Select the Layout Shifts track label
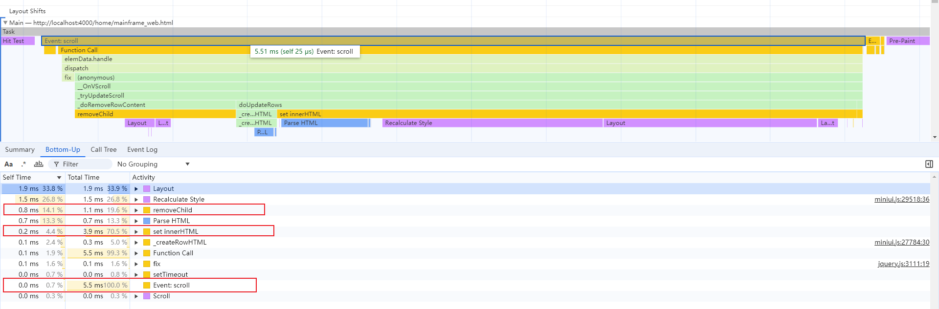The image size is (939, 309). click(27, 11)
